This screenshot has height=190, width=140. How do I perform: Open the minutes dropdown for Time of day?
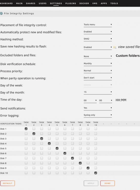click(x=106, y=101)
